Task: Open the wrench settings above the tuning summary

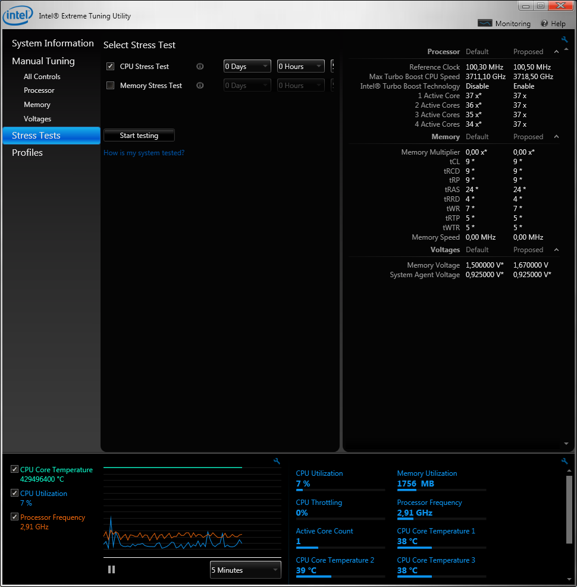Action: coord(565,40)
